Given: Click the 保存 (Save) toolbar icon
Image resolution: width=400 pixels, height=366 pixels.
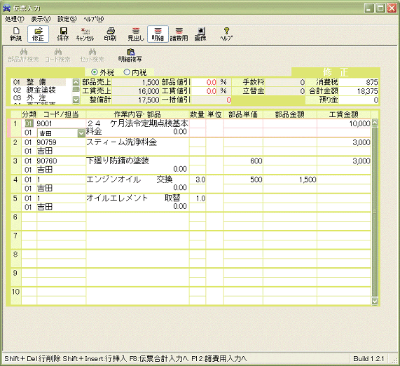Looking at the screenshot, I should pyautogui.click(x=63, y=34).
